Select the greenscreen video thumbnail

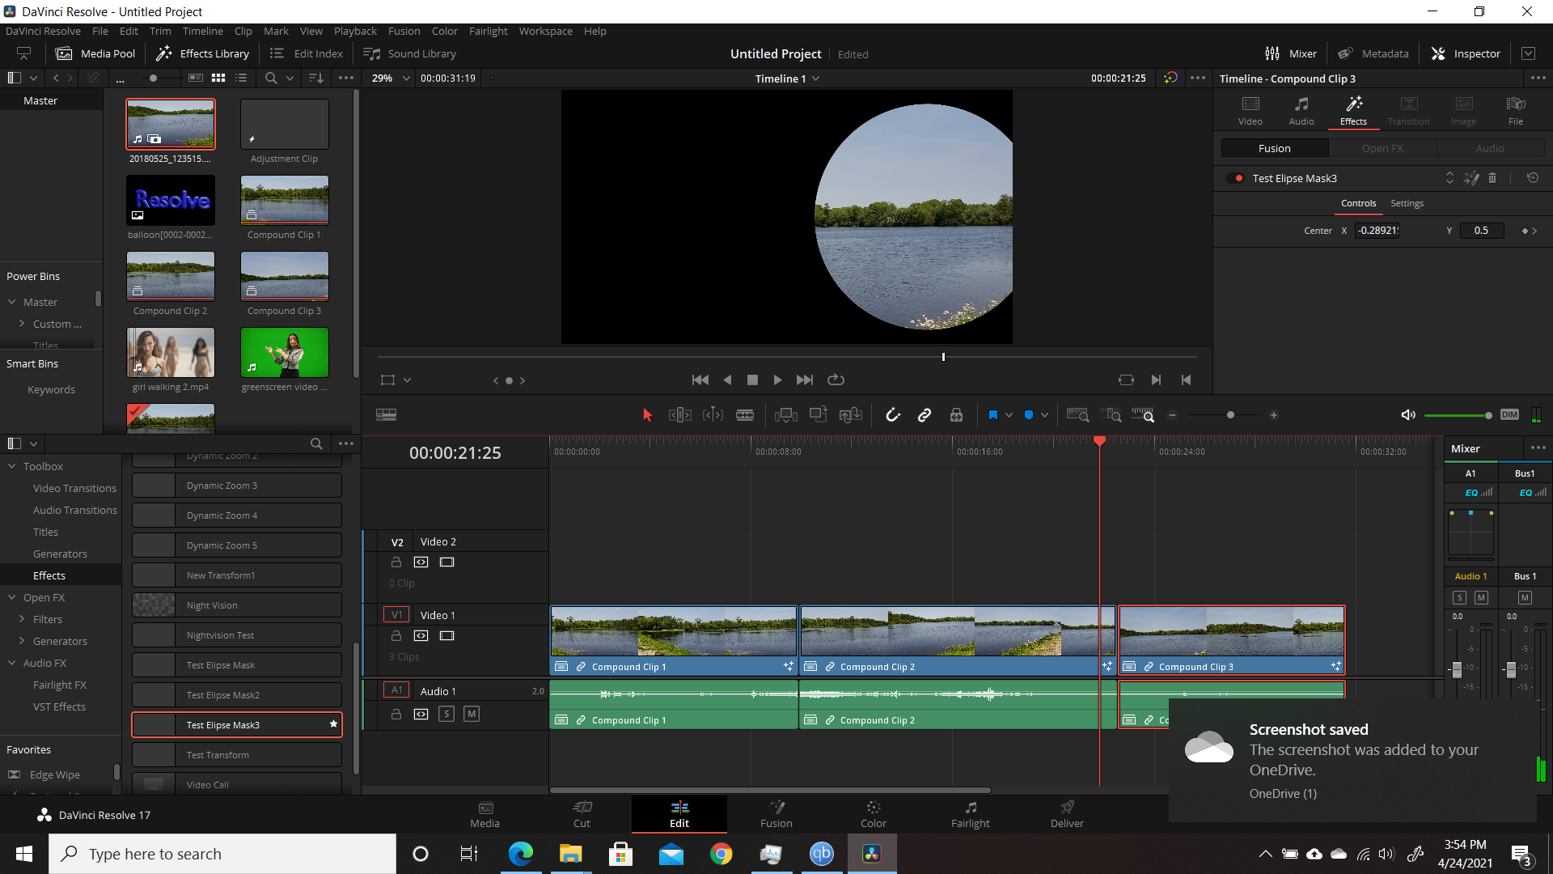click(285, 353)
